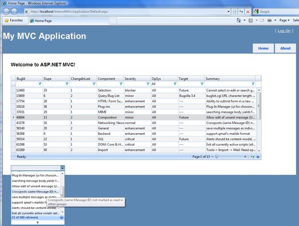The height and width of the screenshot is (226, 299).
Task: Click the page plus icon next to the slider
Action: [x=245, y=156]
